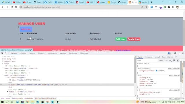Open the Edge browser from taskbar
185x104 pixels.
(x=53, y=102)
